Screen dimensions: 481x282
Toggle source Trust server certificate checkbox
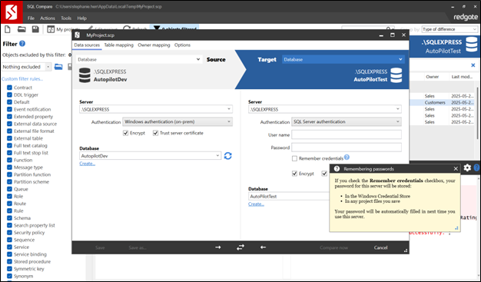click(155, 133)
